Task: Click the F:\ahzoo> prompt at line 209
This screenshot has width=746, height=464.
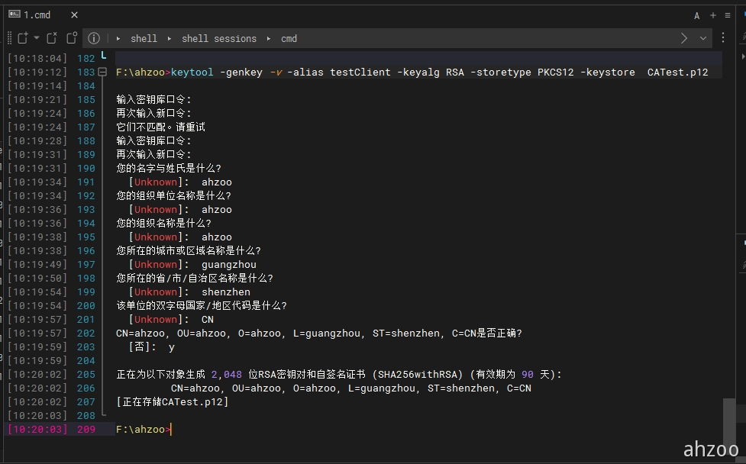Action: (x=142, y=430)
